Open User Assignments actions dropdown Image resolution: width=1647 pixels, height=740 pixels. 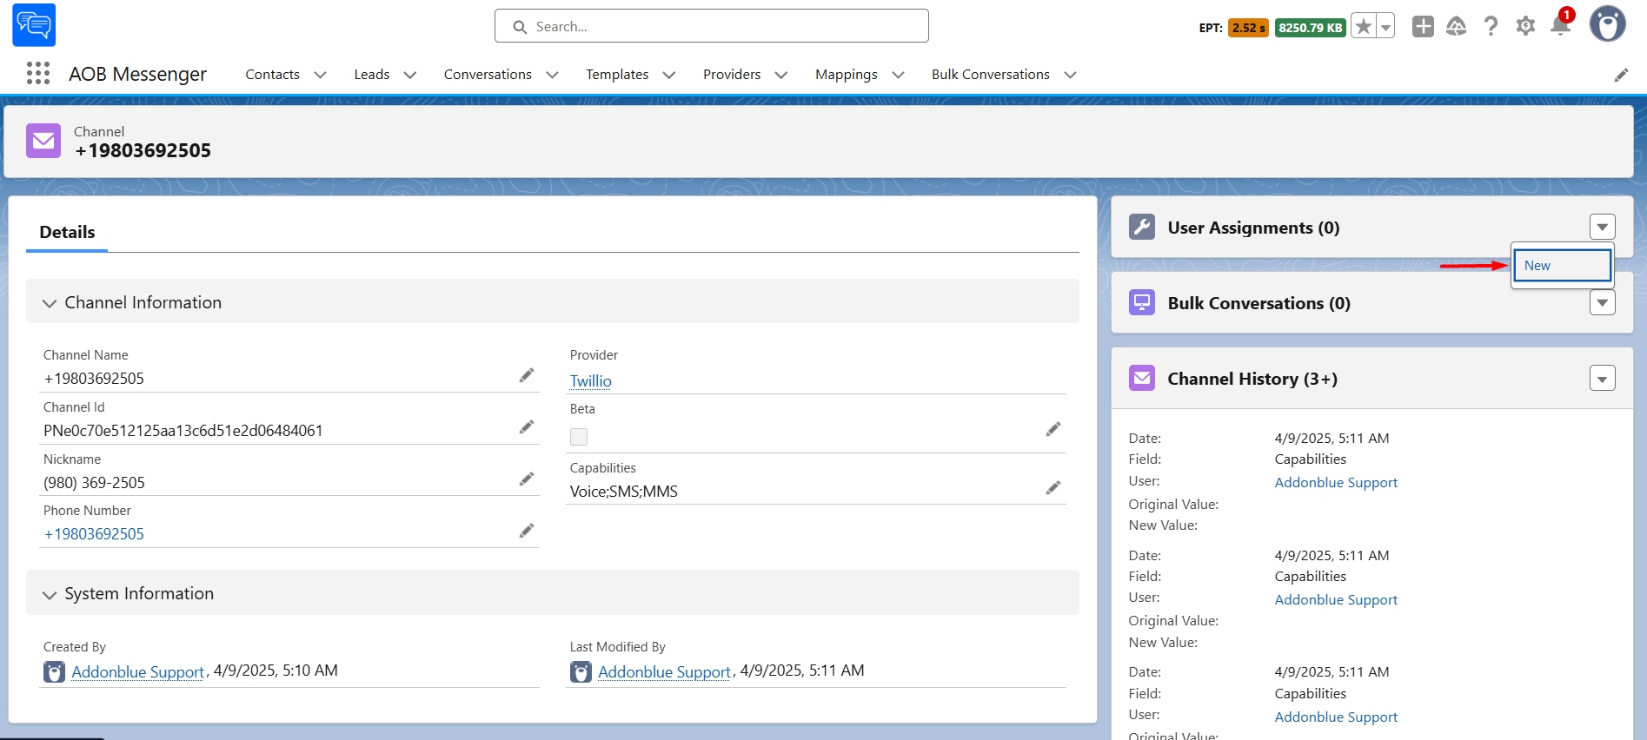tap(1603, 228)
